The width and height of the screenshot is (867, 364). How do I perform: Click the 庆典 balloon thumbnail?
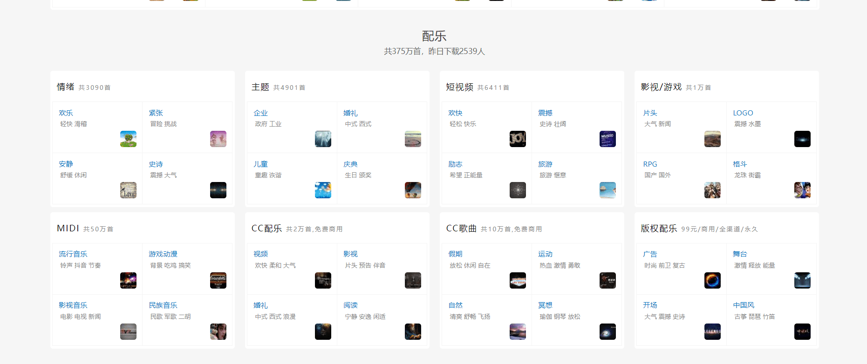pos(413,190)
